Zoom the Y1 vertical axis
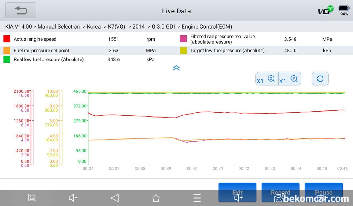 pos(290,79)
